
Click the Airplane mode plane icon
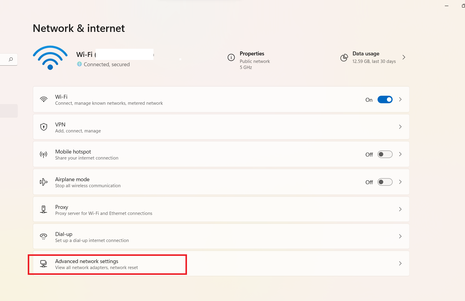click(44, 182)
